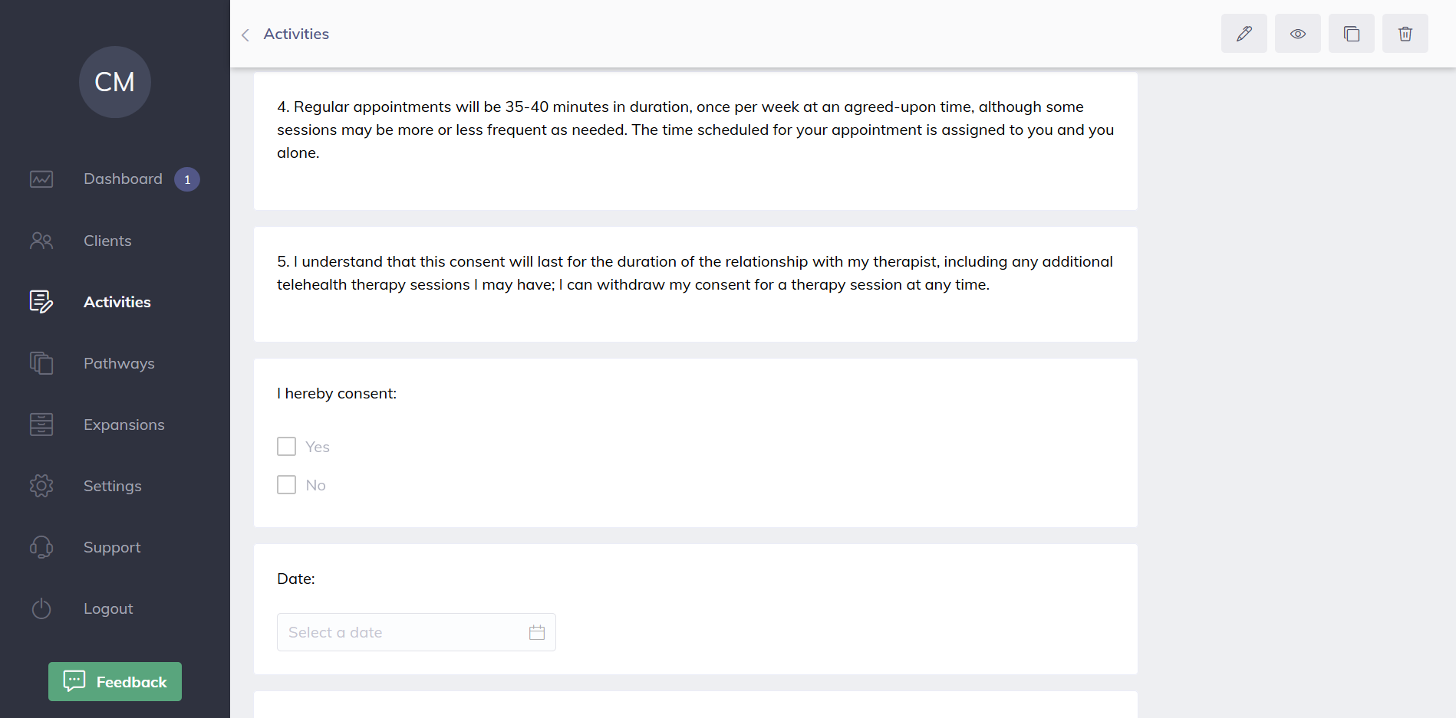
Task: Open the Pathways menu item
Action: 119,363
